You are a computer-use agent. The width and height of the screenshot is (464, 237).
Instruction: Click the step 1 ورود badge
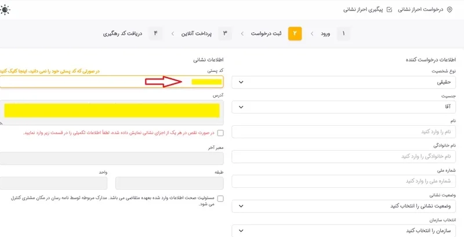click(x=343, y=34)
